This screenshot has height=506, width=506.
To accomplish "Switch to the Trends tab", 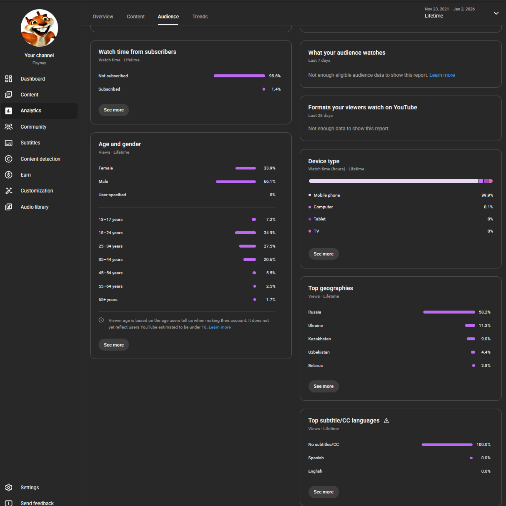I will [x=200, y=17].
